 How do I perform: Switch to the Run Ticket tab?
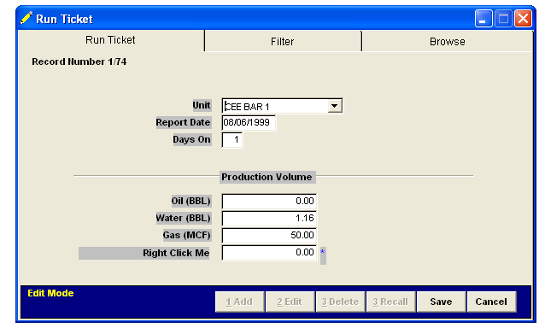pos(110,40)
